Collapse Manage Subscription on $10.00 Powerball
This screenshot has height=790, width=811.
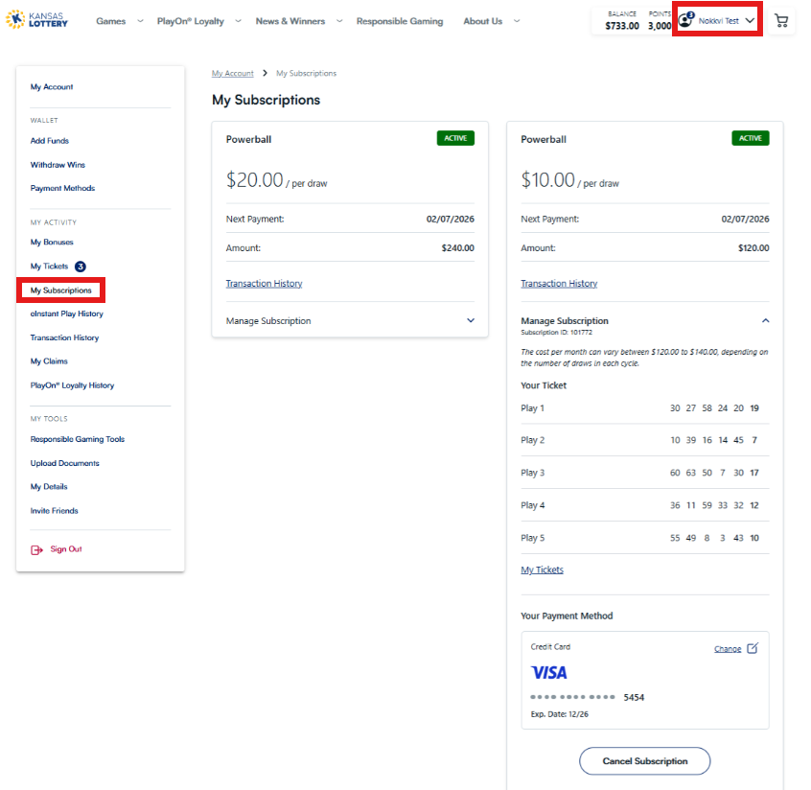[x=766, y=321]
